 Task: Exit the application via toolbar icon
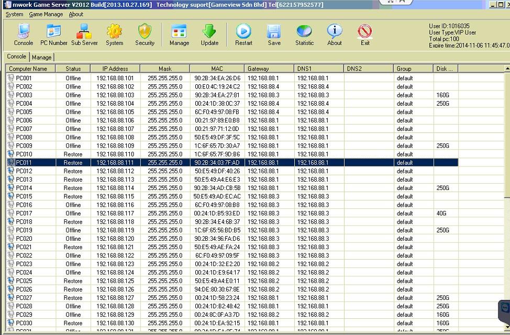(364, 34)
